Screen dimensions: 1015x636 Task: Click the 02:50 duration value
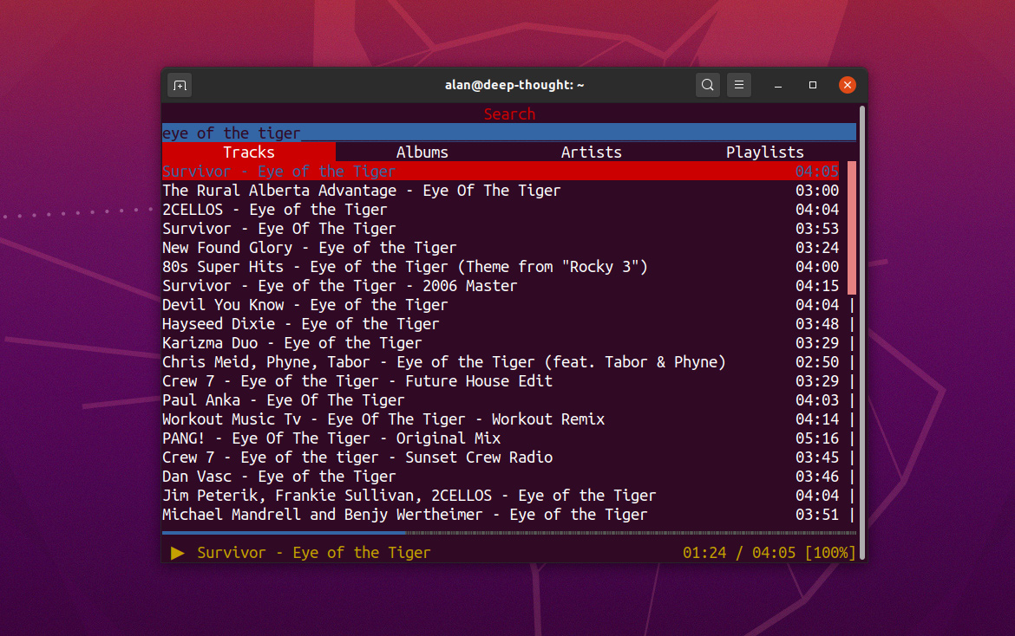(x=817, y=362)
